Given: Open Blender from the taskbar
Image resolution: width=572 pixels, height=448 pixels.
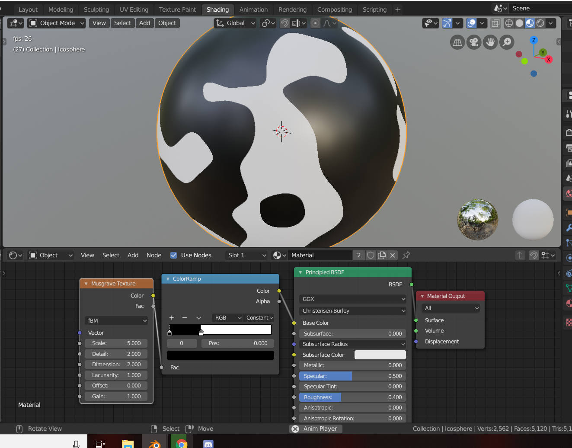Looking at the screenshot, I should click(154, 444).
